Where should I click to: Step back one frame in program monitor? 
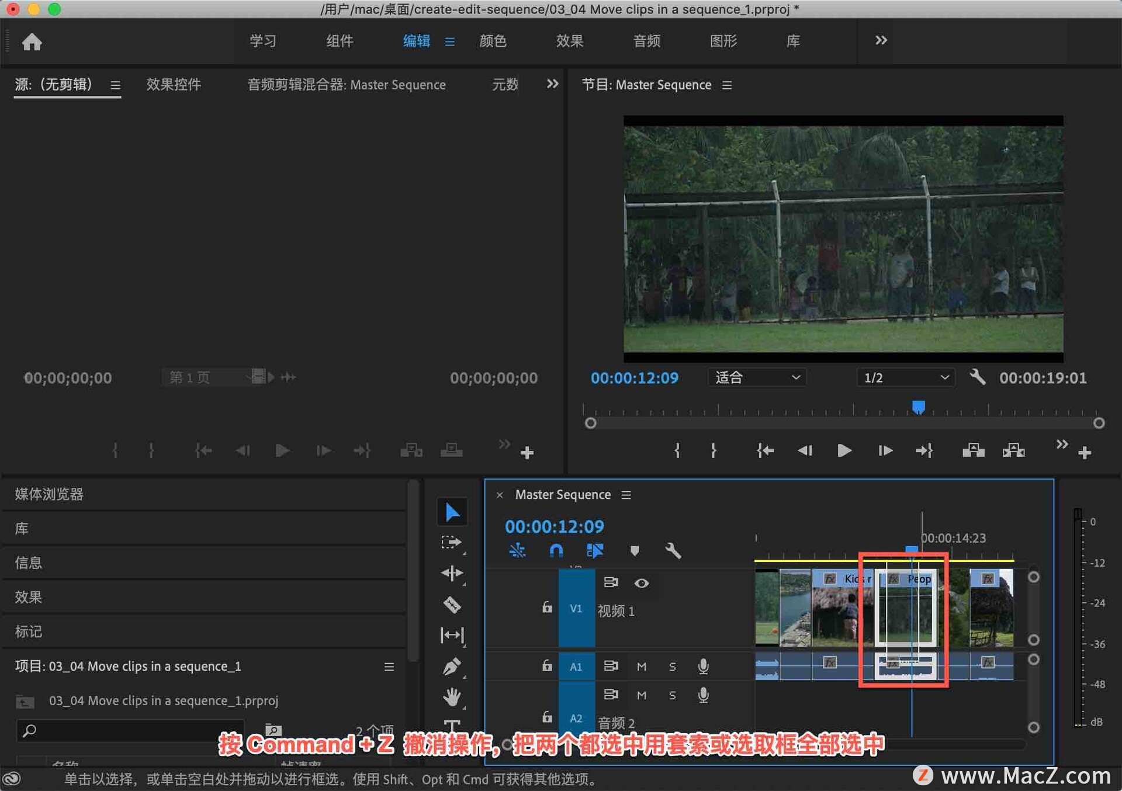pos(805,450)
